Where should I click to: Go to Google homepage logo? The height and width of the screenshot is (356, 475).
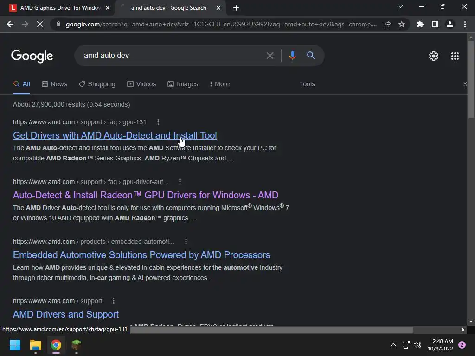(x=32, y=56)
